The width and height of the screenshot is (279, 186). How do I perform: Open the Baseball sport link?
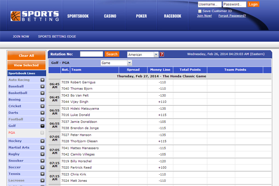pos(16,86)
